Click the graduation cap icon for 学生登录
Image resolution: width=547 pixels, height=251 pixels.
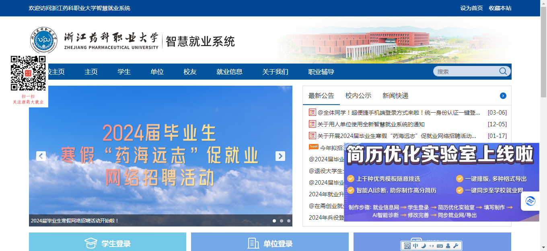coord(91,243)
